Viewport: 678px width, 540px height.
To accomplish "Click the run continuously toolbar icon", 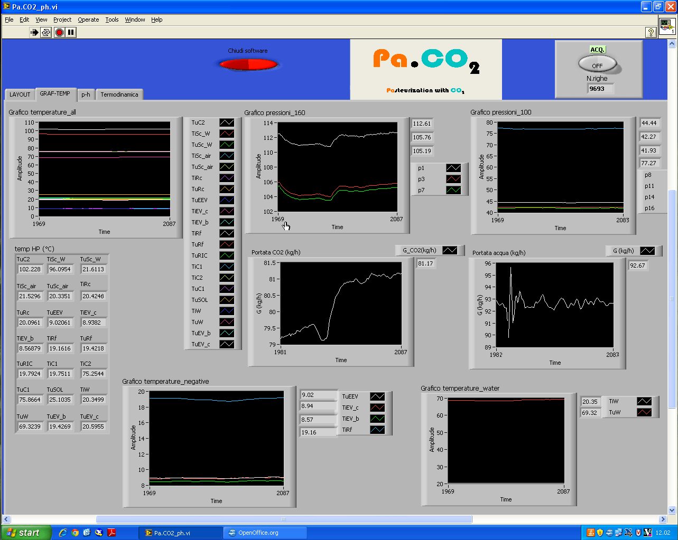I will (45, 32).
